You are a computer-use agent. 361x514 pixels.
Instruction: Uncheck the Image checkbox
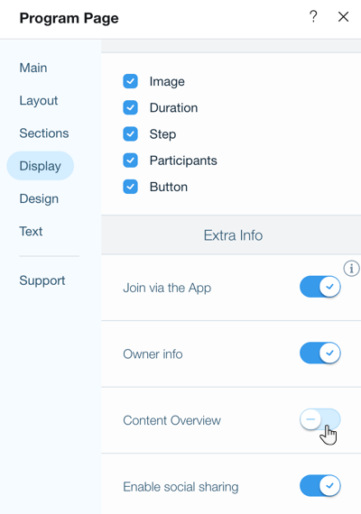pos(130,81)
